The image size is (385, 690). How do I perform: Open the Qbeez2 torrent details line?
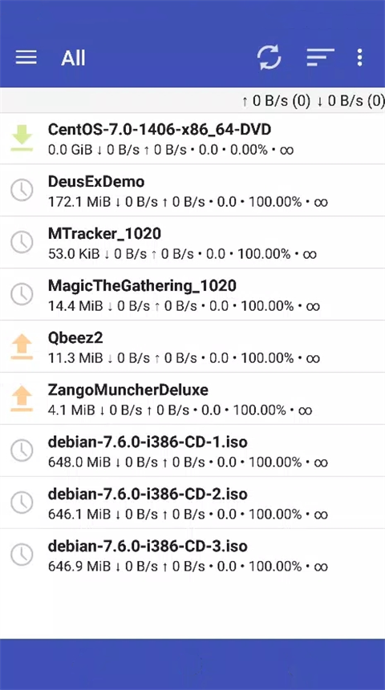[184, 358]
